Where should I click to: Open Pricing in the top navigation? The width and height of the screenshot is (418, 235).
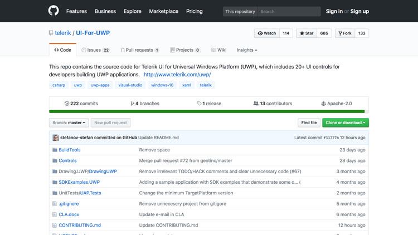coord(195,11)
